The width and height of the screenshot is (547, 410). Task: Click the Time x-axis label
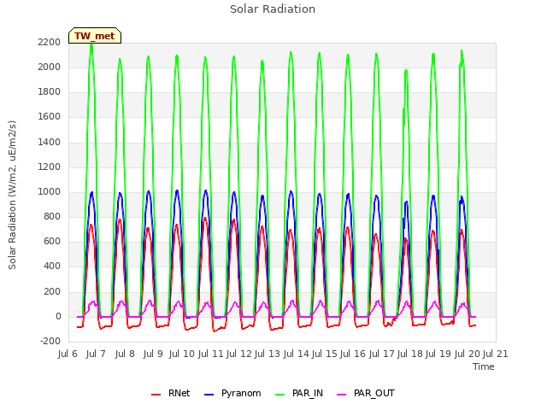tap(484, 366)
